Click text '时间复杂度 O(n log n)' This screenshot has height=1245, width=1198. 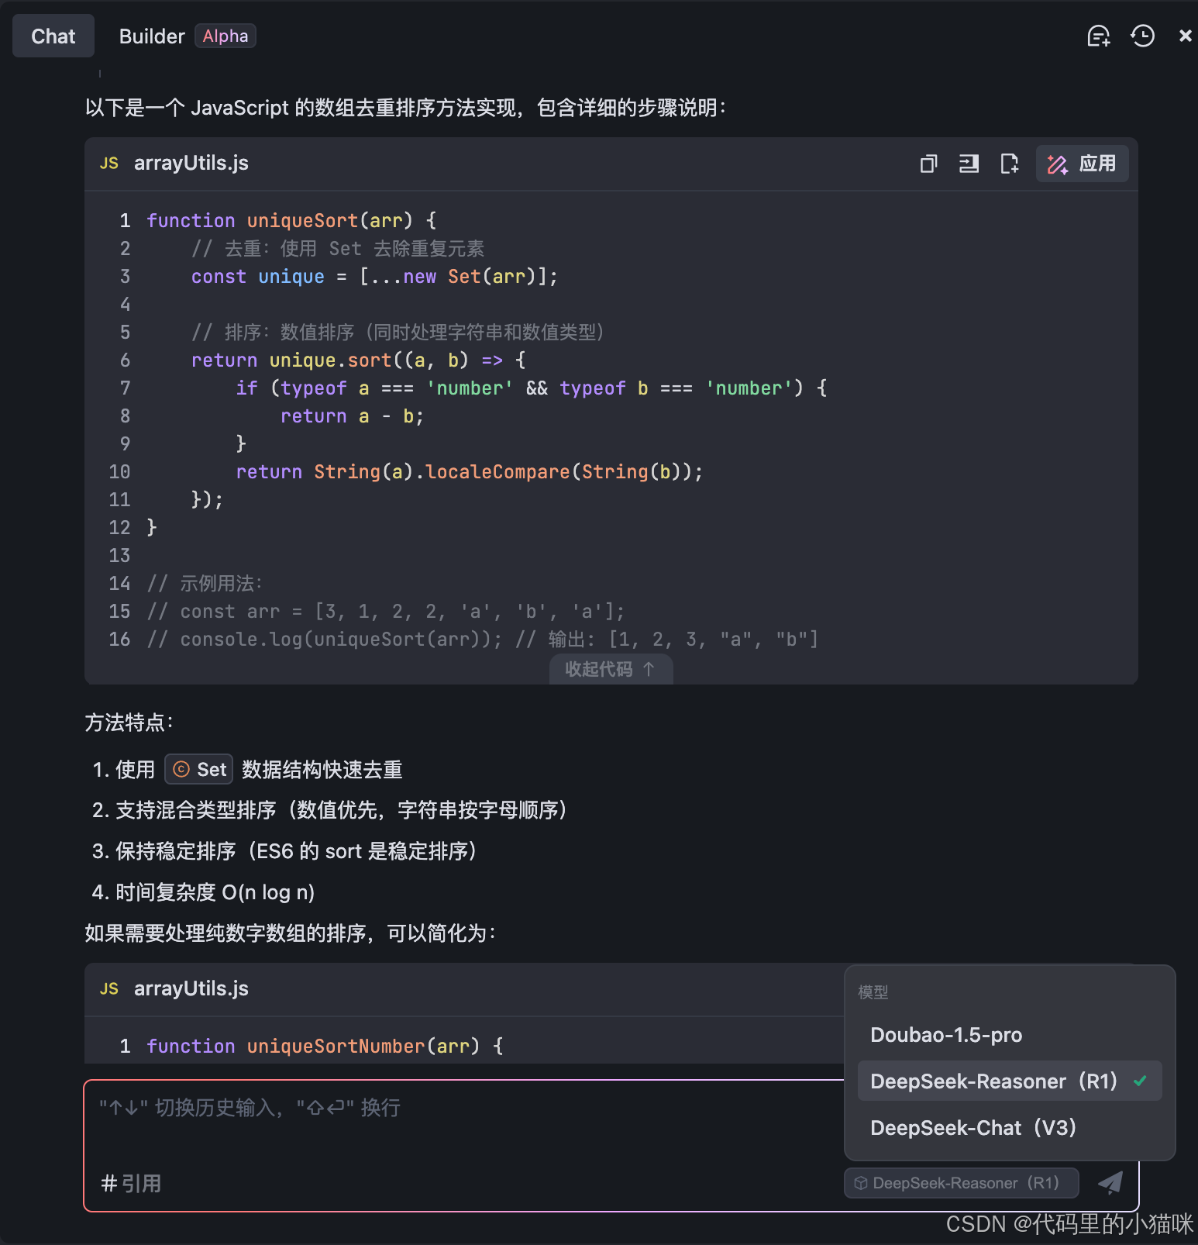click(x=215, y=892)
